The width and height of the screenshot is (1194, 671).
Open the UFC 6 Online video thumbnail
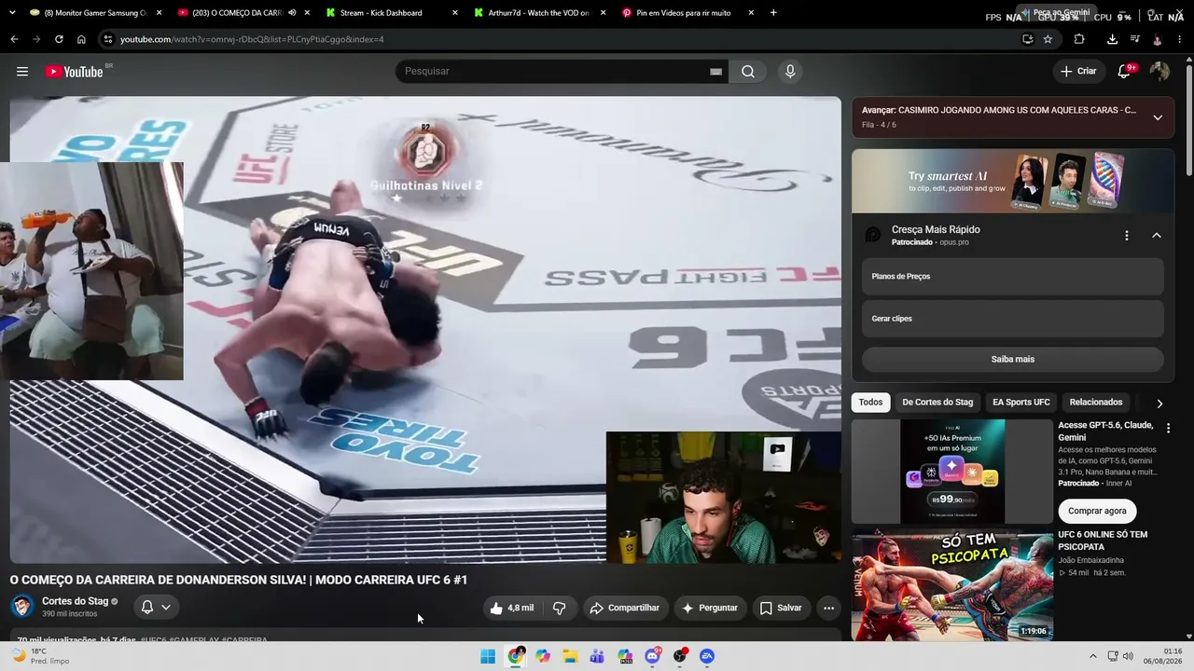pyautogui.click(x=952, y=585)
